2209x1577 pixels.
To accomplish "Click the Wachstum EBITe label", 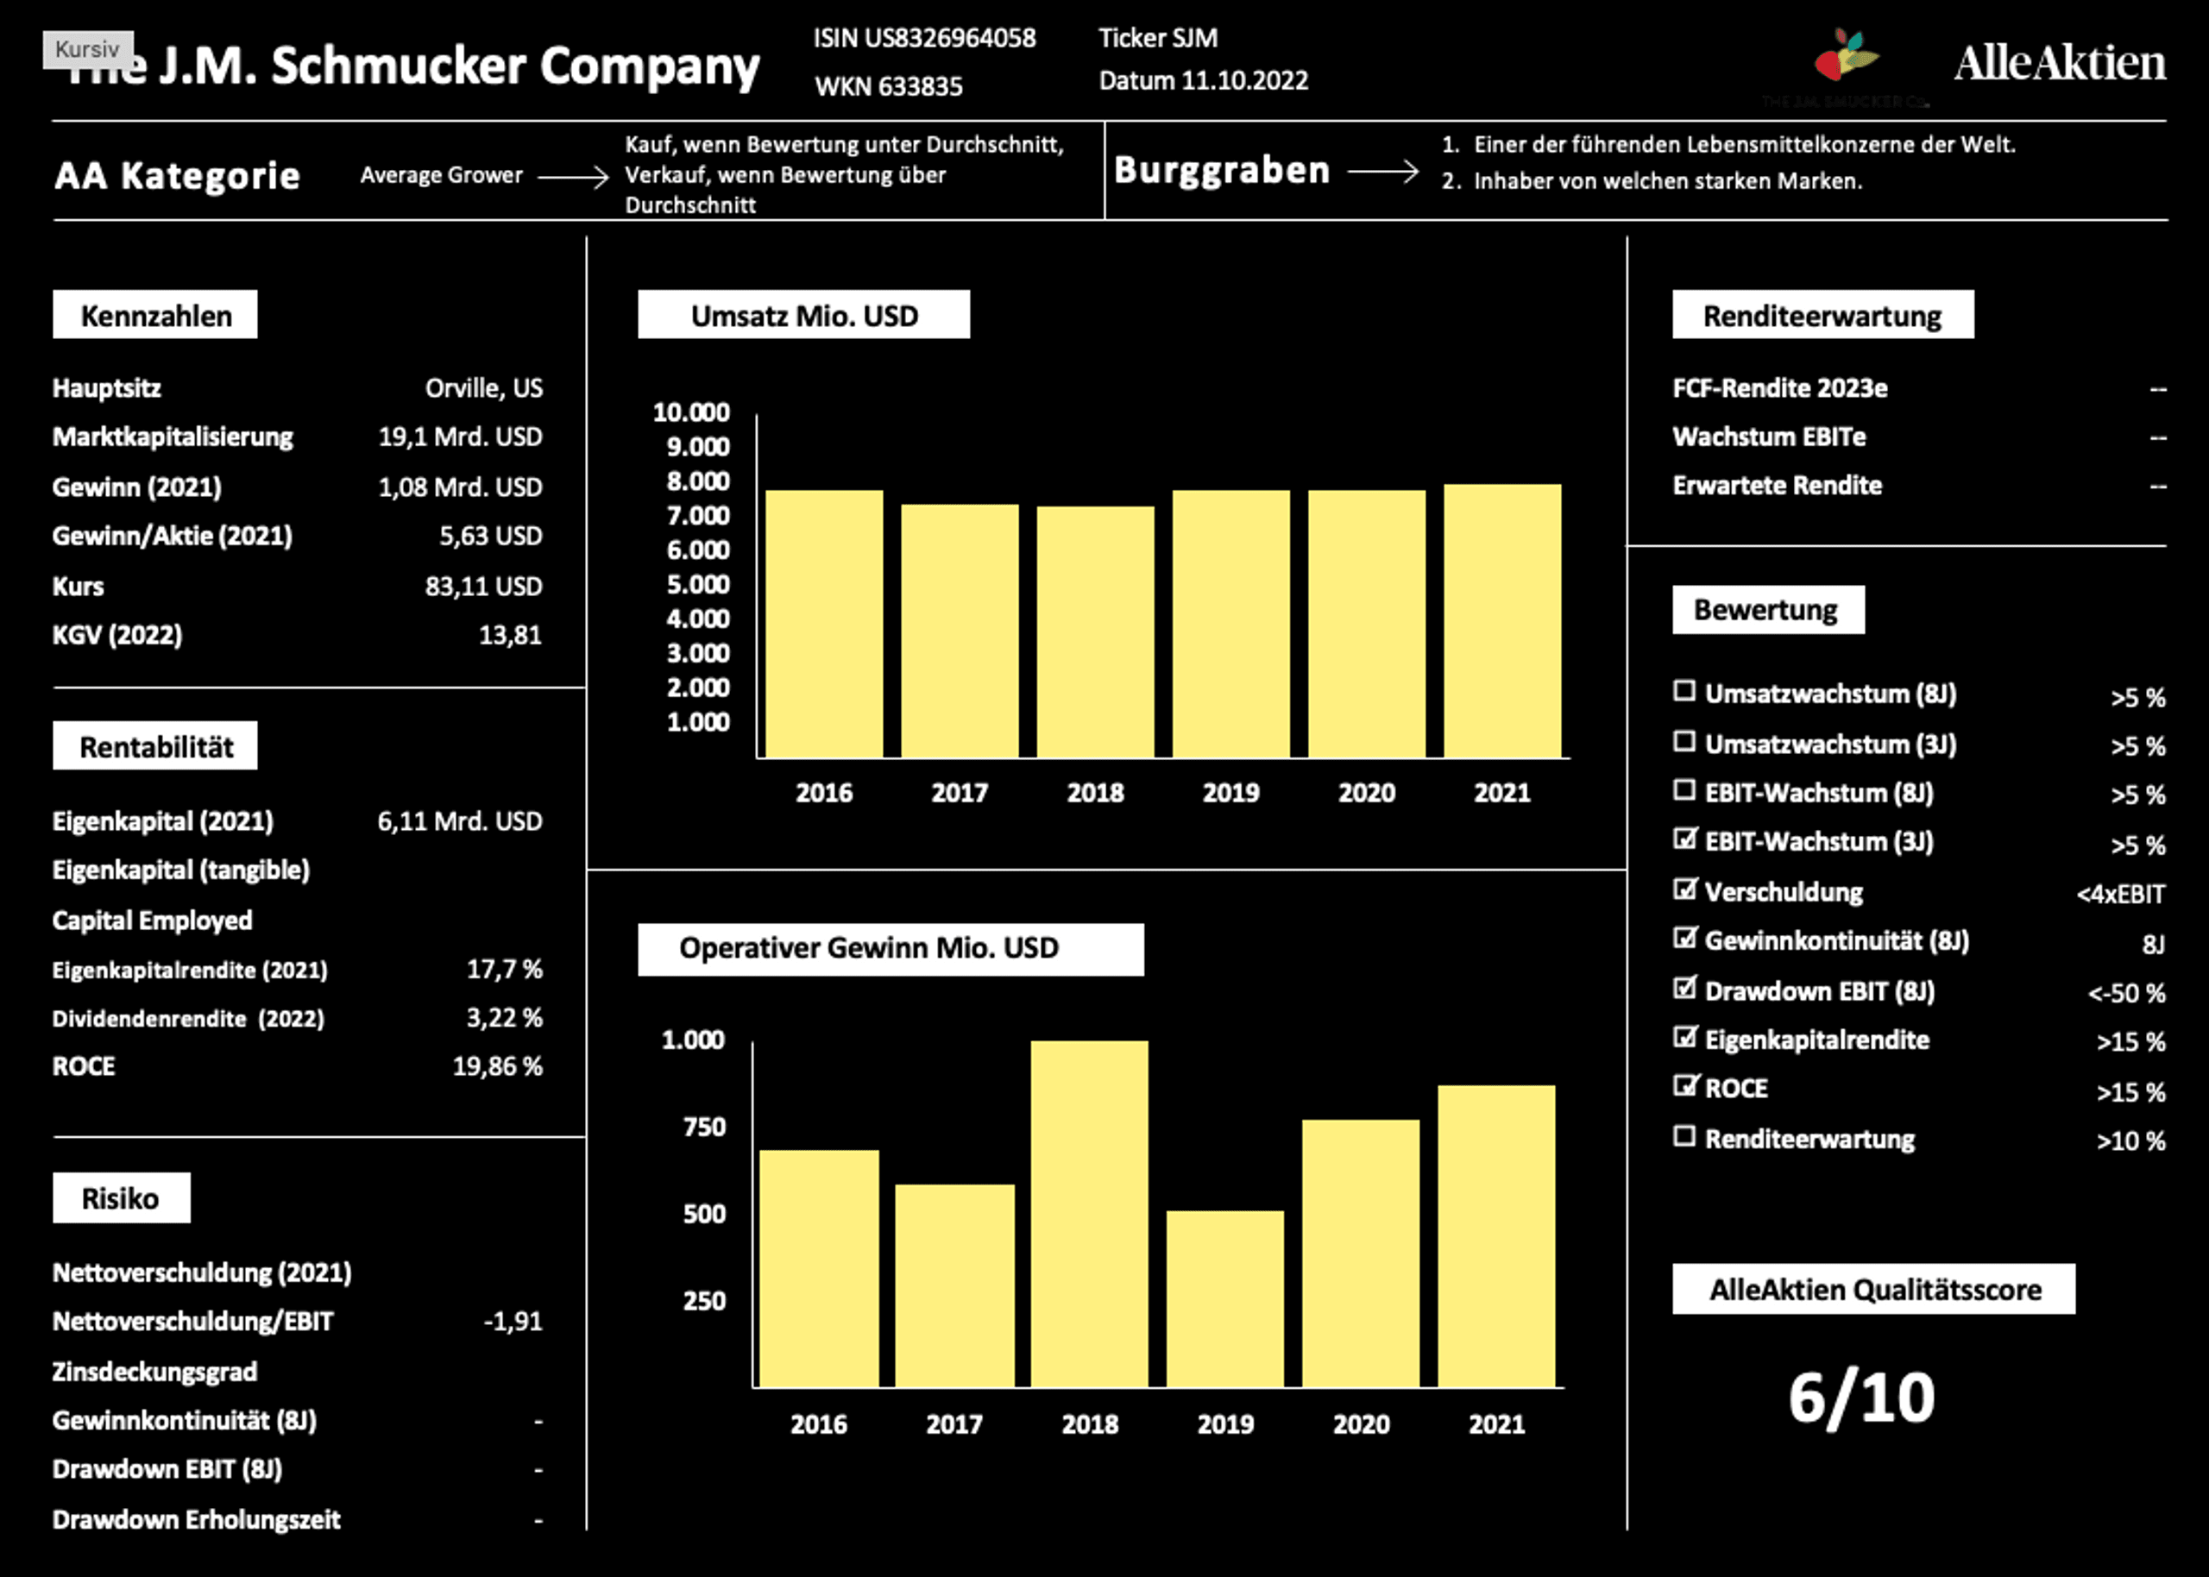I will 1769,437.
